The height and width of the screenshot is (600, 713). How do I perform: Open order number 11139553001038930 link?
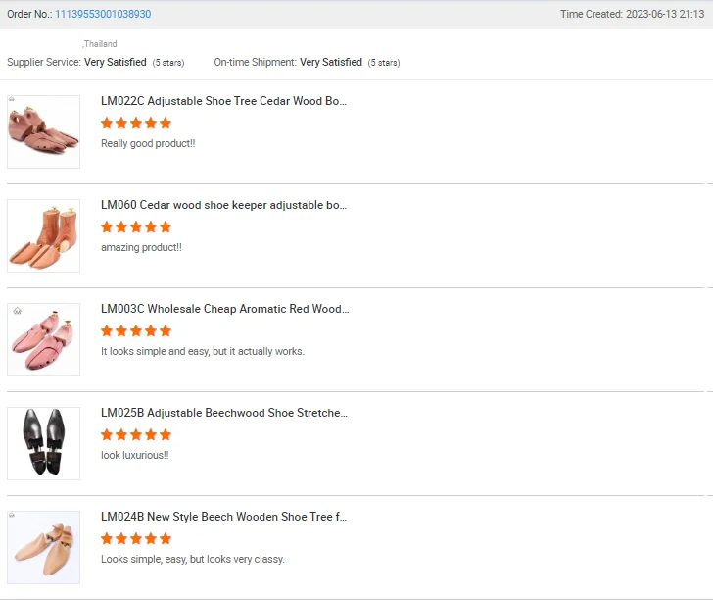tap(103, 15)
